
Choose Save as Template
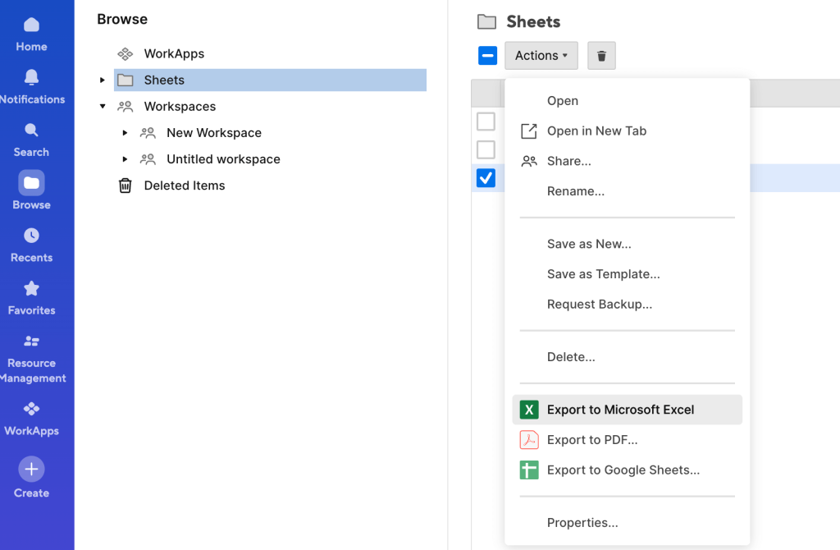coord(601,273)
